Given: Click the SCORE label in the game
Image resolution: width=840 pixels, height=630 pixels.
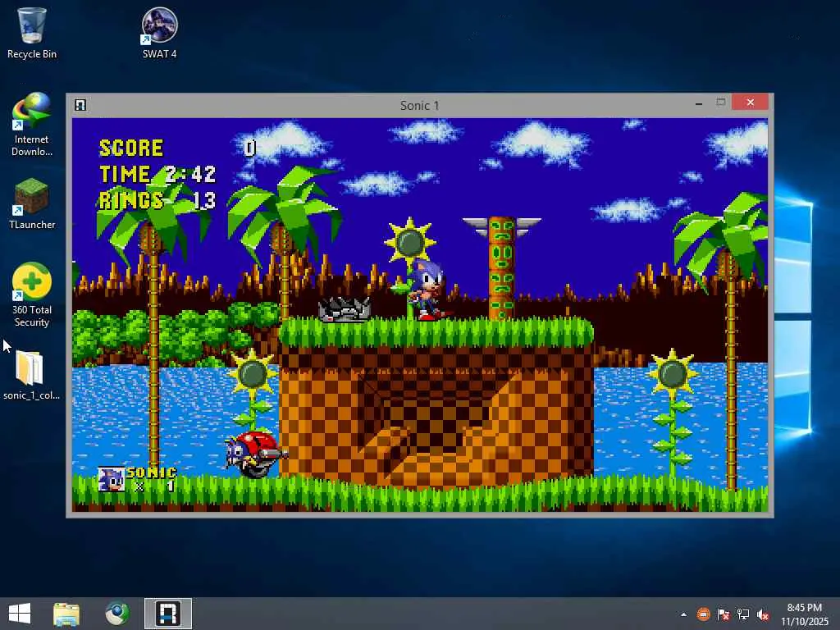Looking at the screenshot, I should 131,148.
